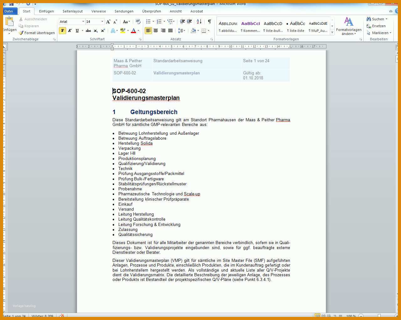The width and height of the screenshot is (401, 320).
Task: Click the line spacing icon
Action: pos(180,31)
